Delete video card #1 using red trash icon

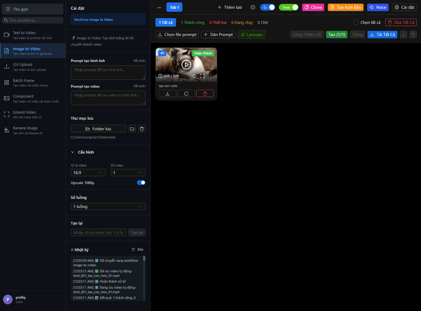[205, 94]
